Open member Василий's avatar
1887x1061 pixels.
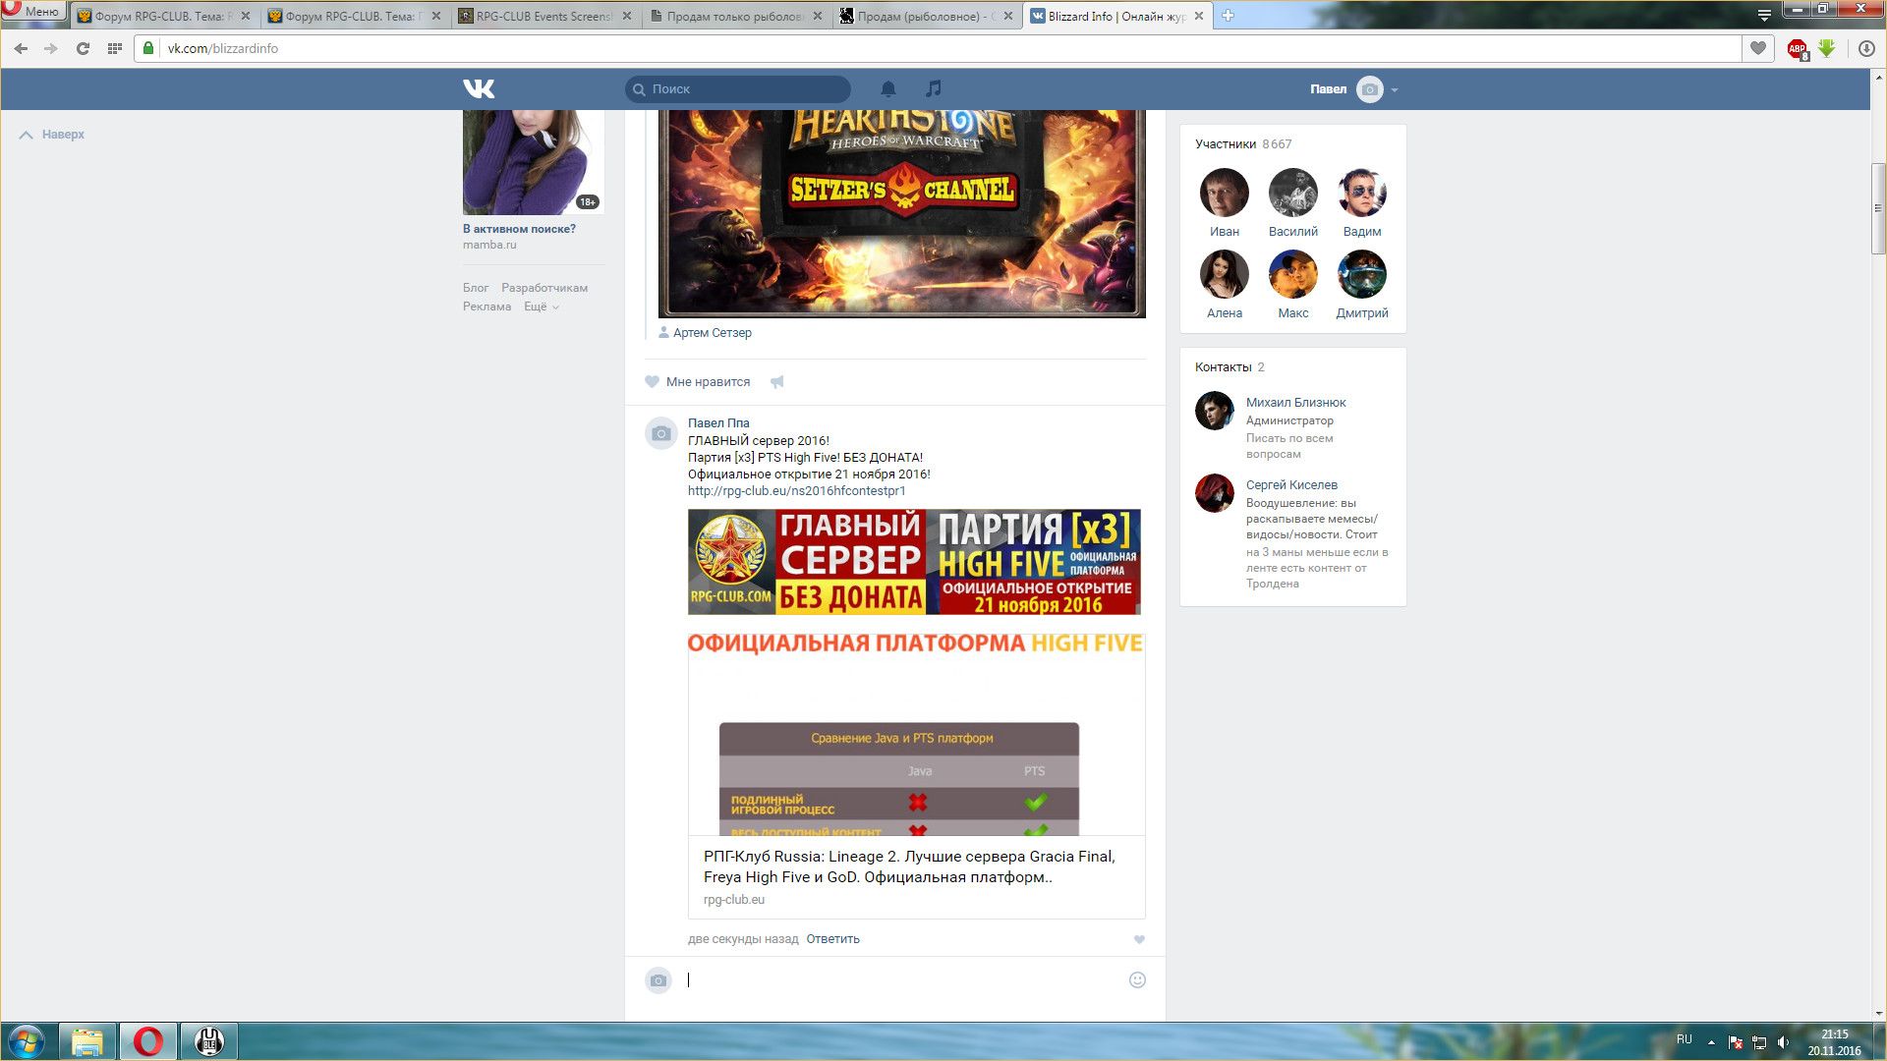pos(1292,192)
